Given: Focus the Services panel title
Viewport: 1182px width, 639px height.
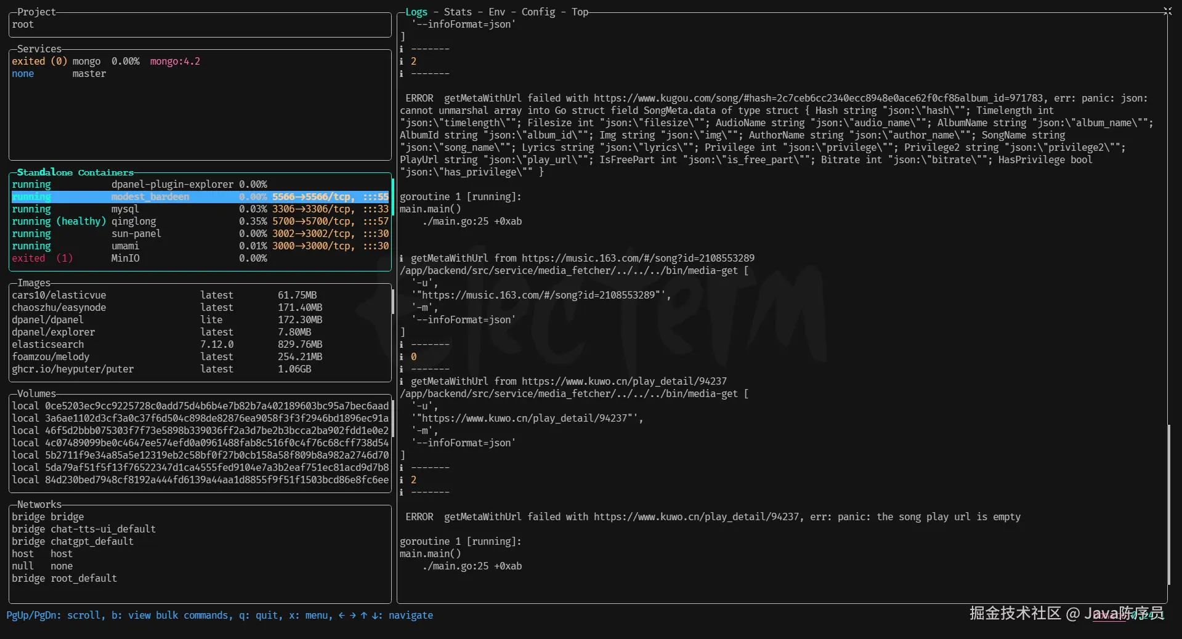Looking at the screenshot, I should [39, 49].
